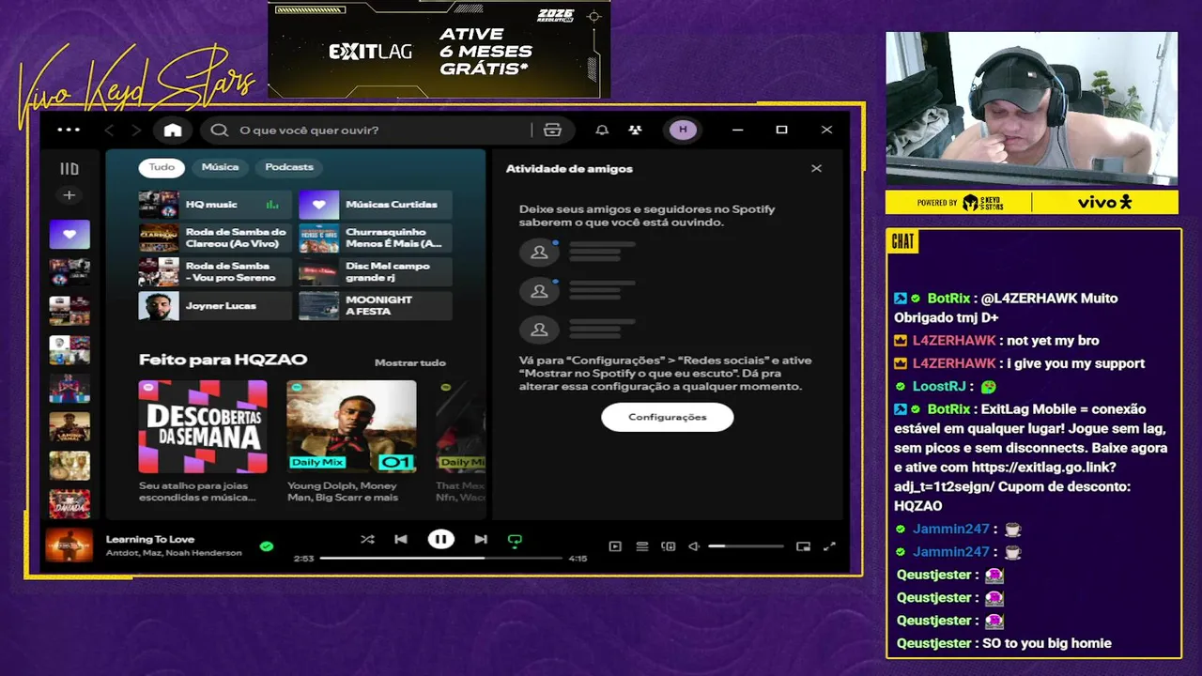Toggle shuffle playback
This screenshot has height=676, width=1202.
click(x=367, y=539)
